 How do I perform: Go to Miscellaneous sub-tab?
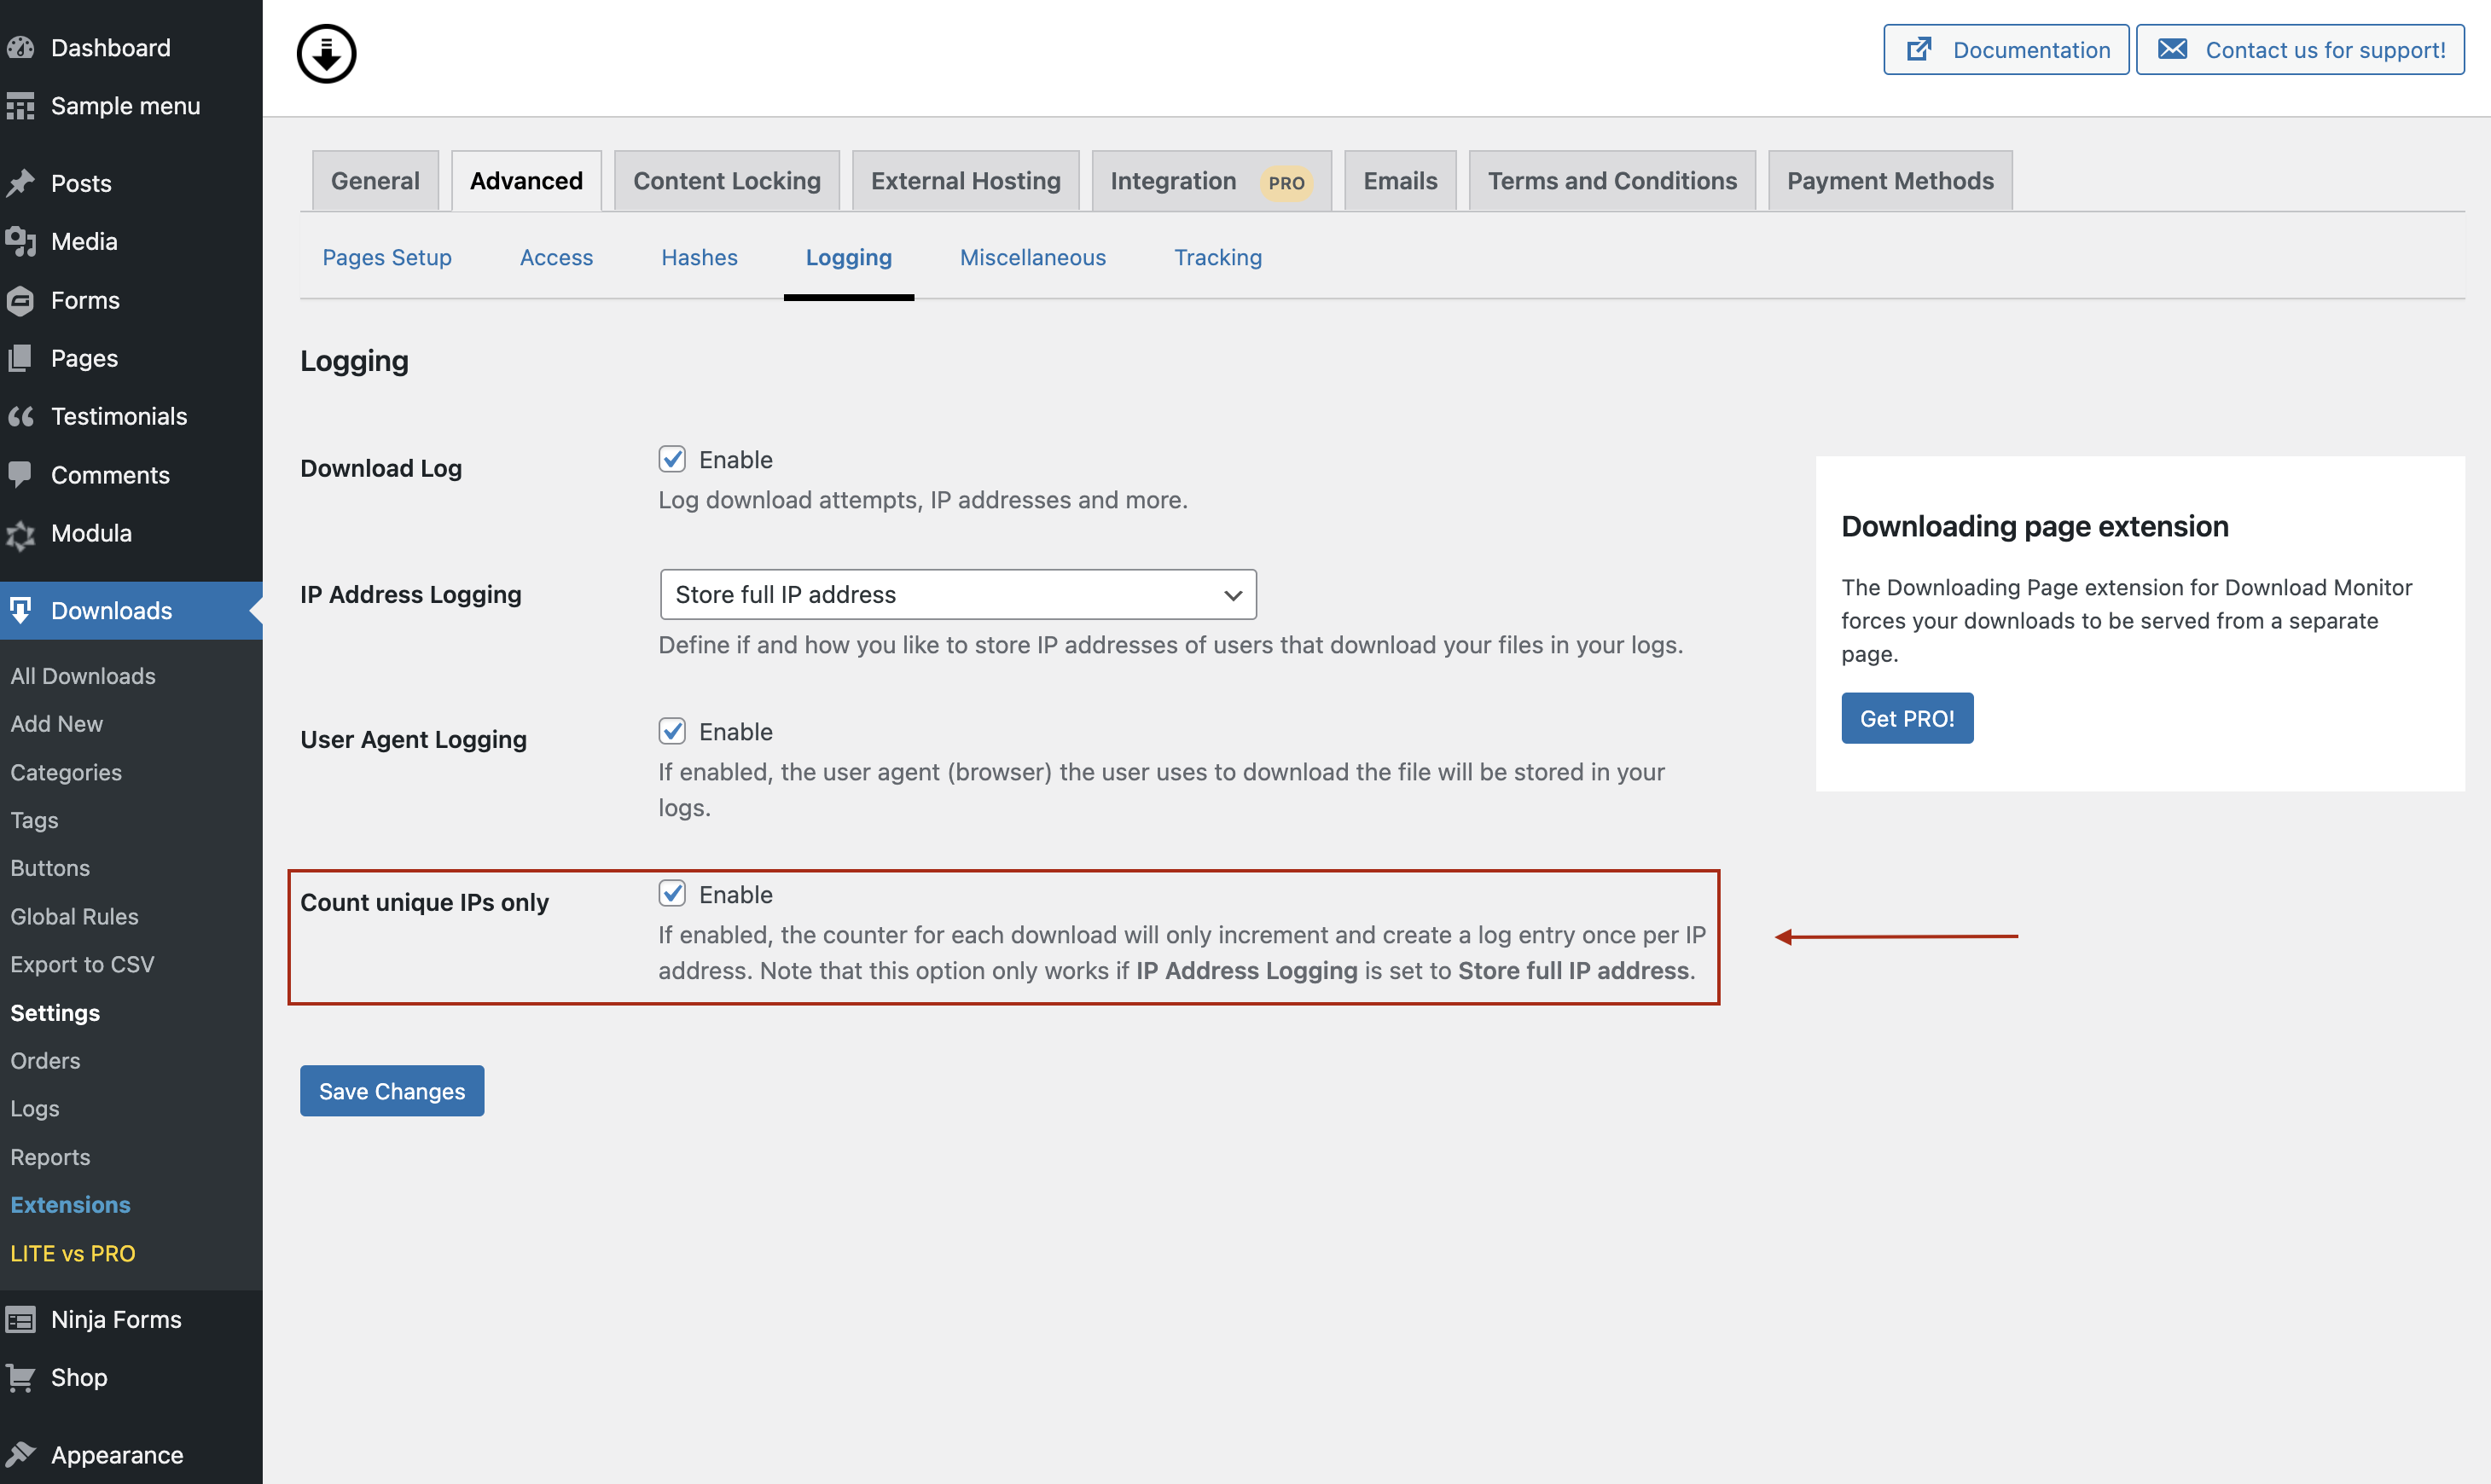pyautogui.click(x=1033, y=257)
